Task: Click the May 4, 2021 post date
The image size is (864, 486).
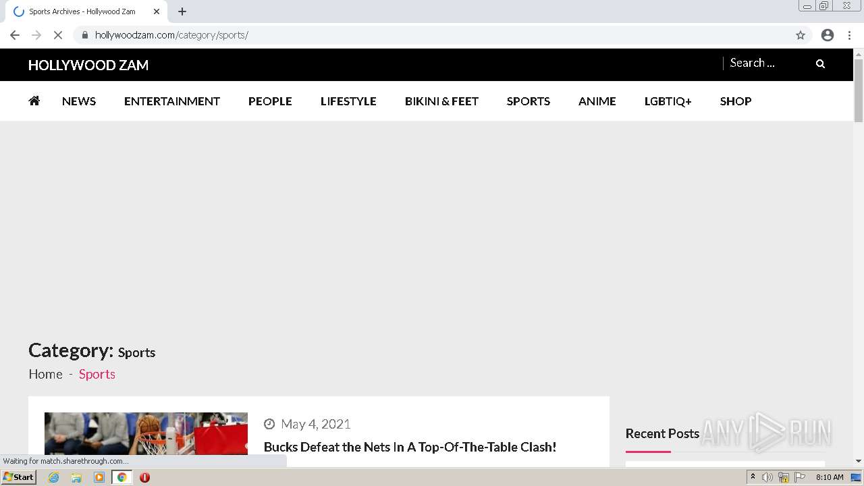Action: (316, 424)
